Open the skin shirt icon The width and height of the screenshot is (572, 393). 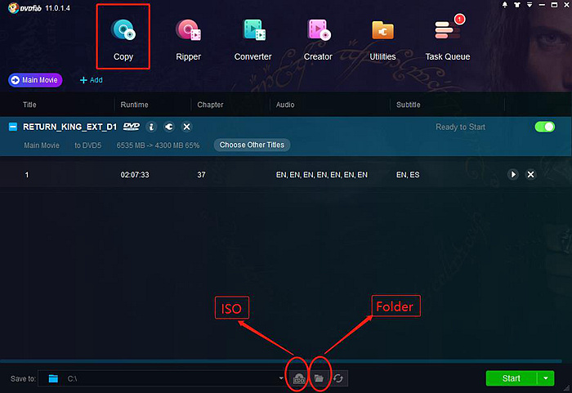(x=517, y=5)
